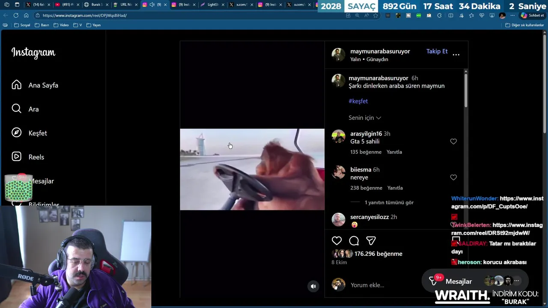The height and width of the screenshot is (308, 548).
Task: Open the tab actions icon at far left
Action: pyautogui.click(x=6, y=5)
